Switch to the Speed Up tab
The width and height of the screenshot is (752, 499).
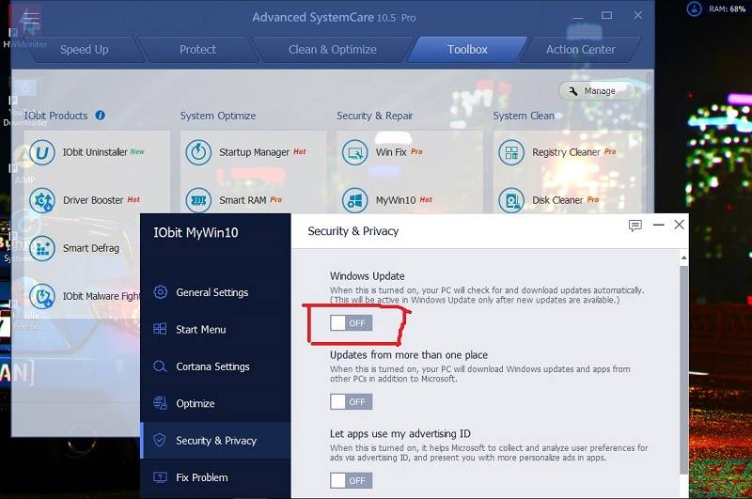85,50
